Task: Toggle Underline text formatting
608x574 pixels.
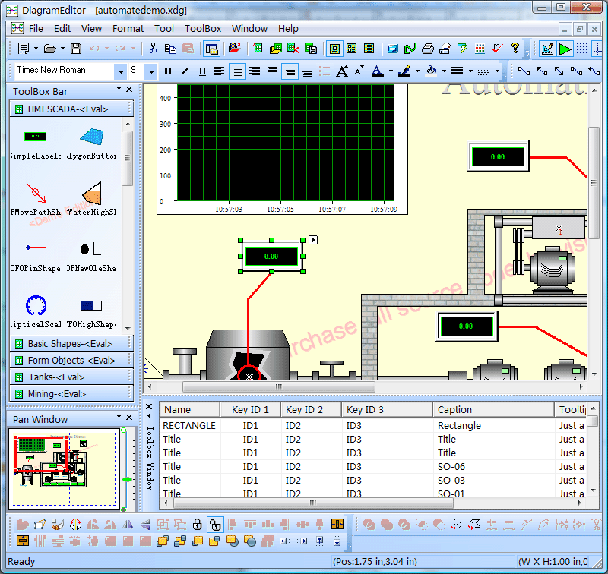Action: point(202,71)
